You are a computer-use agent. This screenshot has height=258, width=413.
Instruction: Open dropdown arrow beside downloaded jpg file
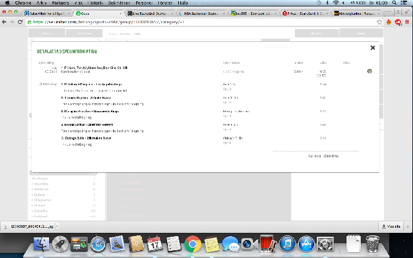57,226
